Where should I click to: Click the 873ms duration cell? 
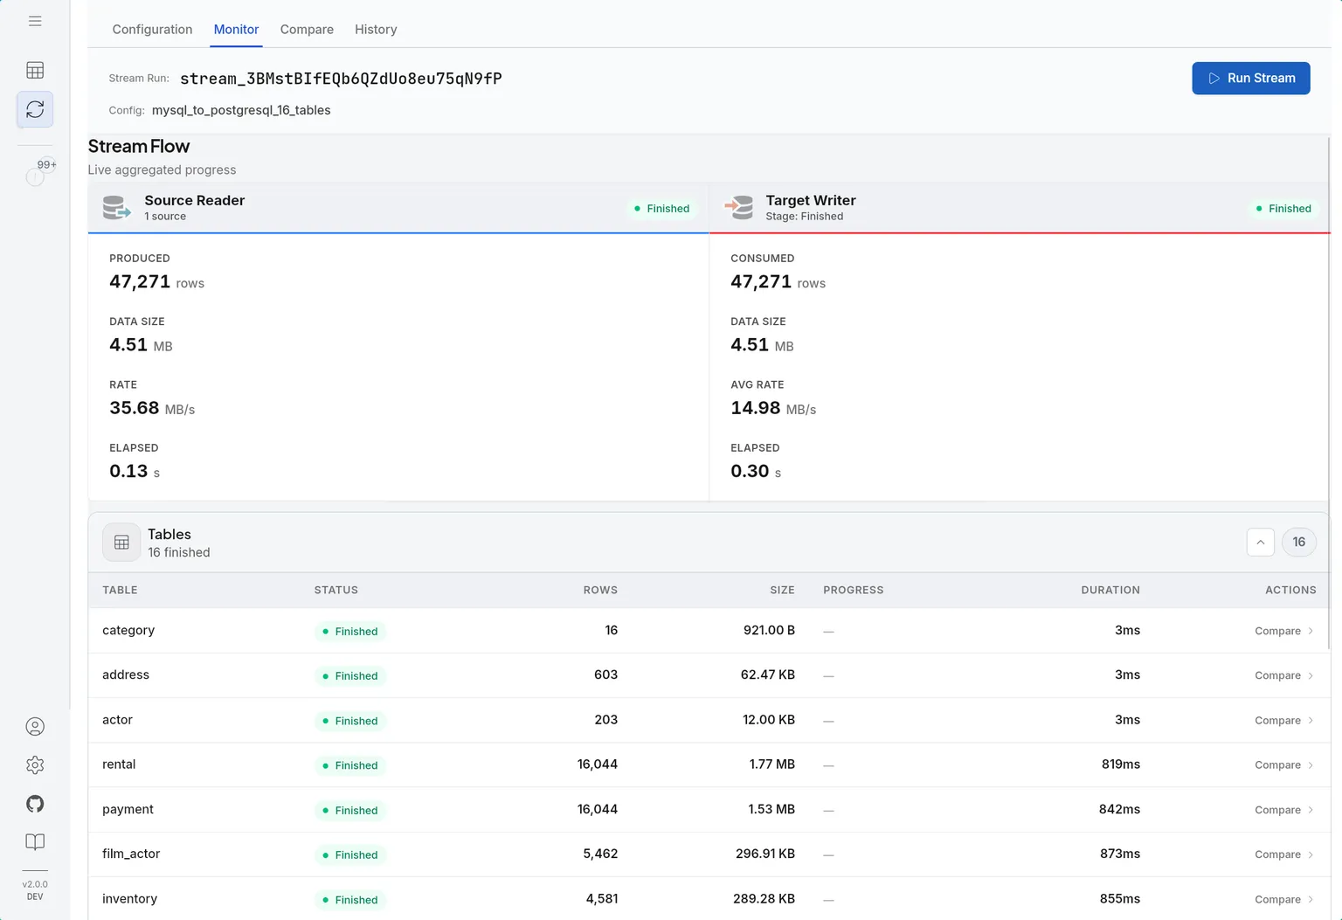[1120, 854]
